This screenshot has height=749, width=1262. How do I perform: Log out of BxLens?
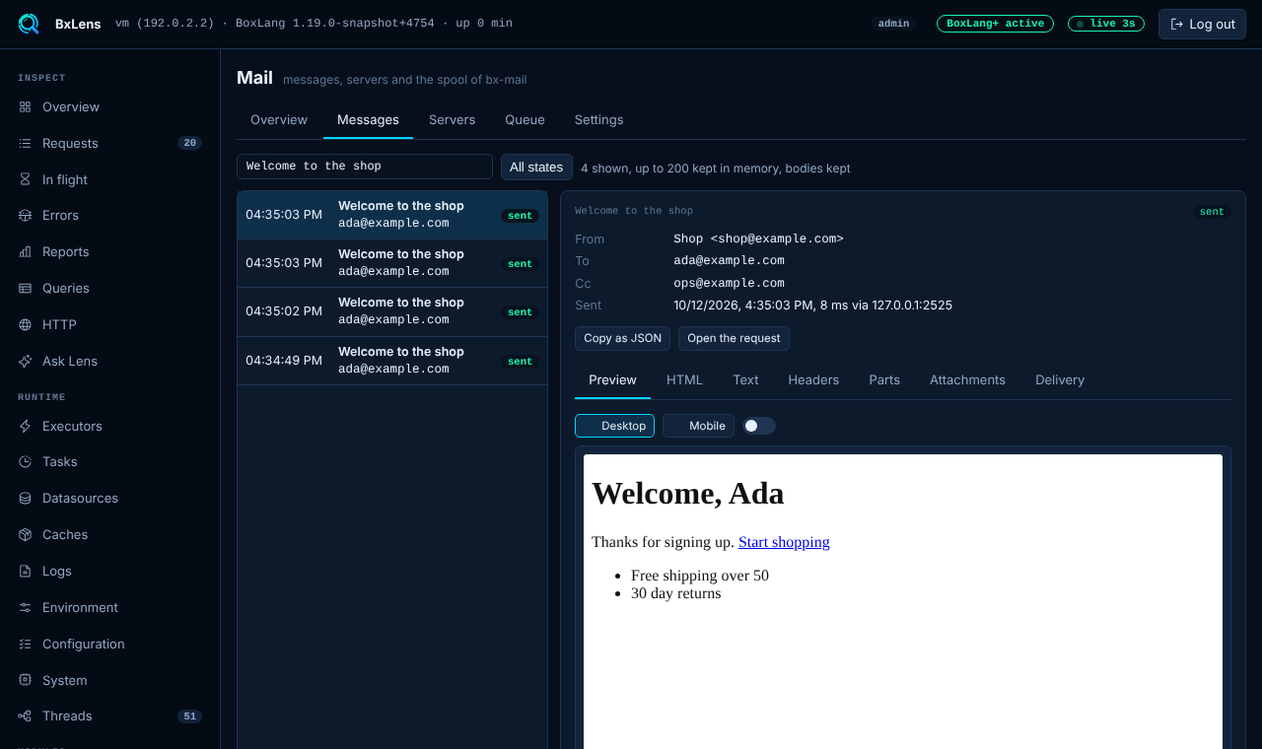pyautogui.click(x=1202, y=24)
